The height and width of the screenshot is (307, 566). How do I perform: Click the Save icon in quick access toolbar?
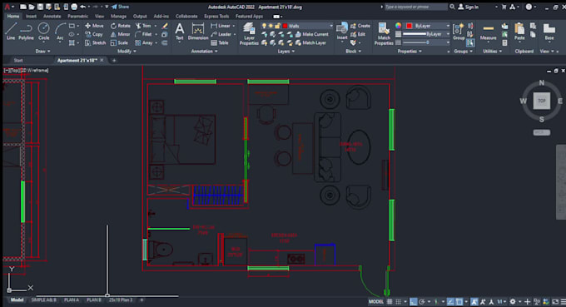40,7
